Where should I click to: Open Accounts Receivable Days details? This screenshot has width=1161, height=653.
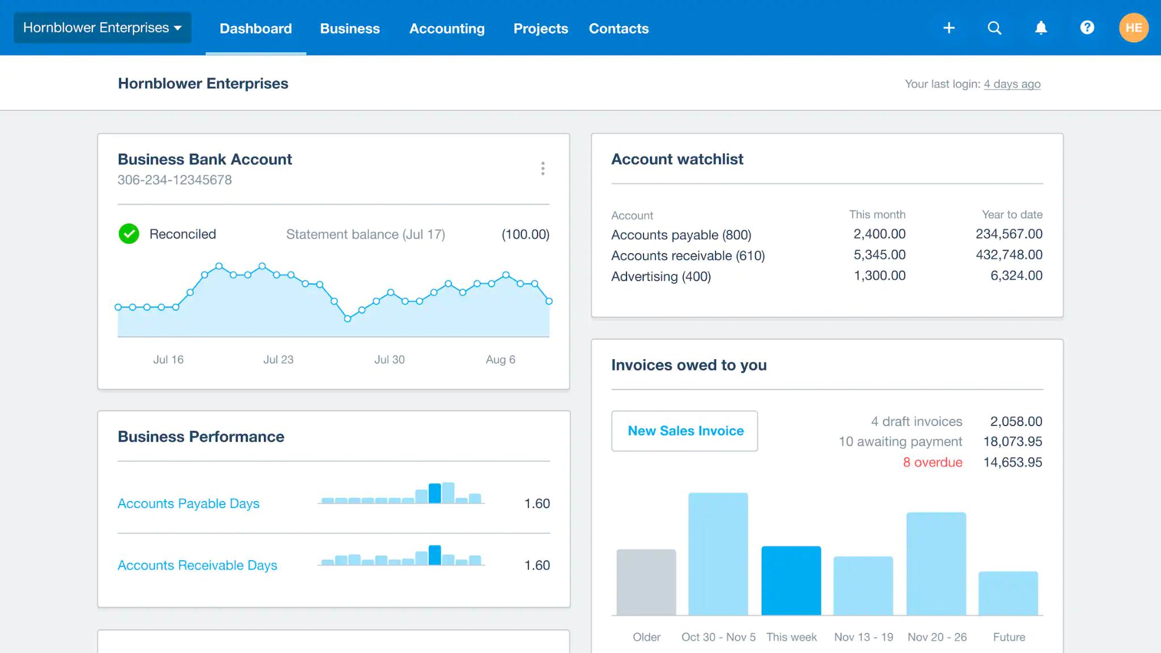tap(197, 565)
